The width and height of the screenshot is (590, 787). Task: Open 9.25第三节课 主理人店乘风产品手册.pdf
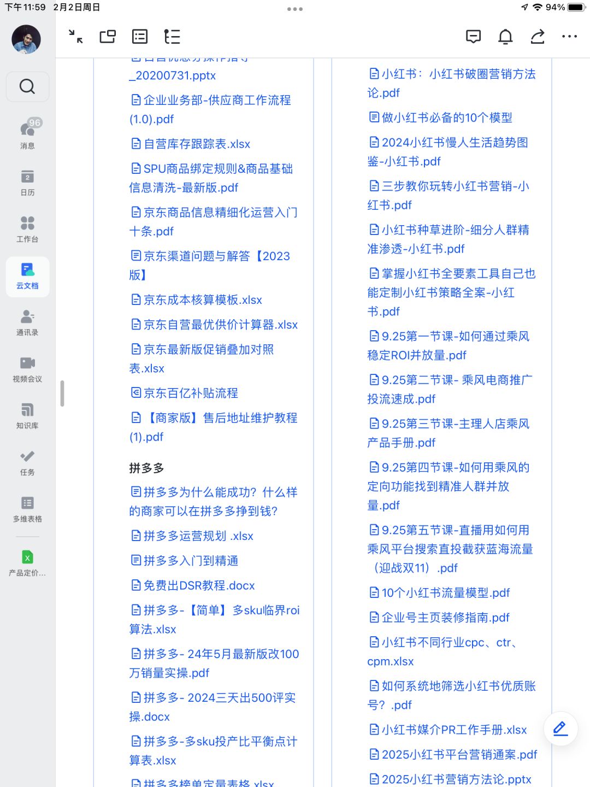449,433
